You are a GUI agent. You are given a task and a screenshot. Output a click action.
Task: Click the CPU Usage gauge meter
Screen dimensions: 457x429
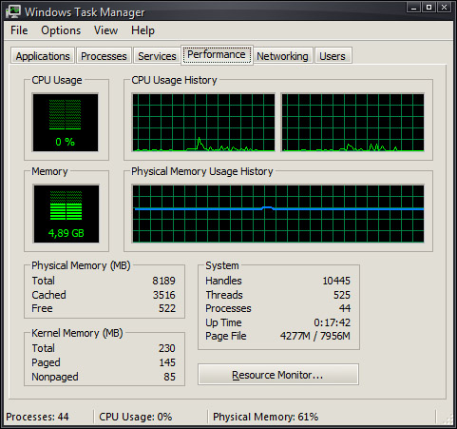(66, 123)
